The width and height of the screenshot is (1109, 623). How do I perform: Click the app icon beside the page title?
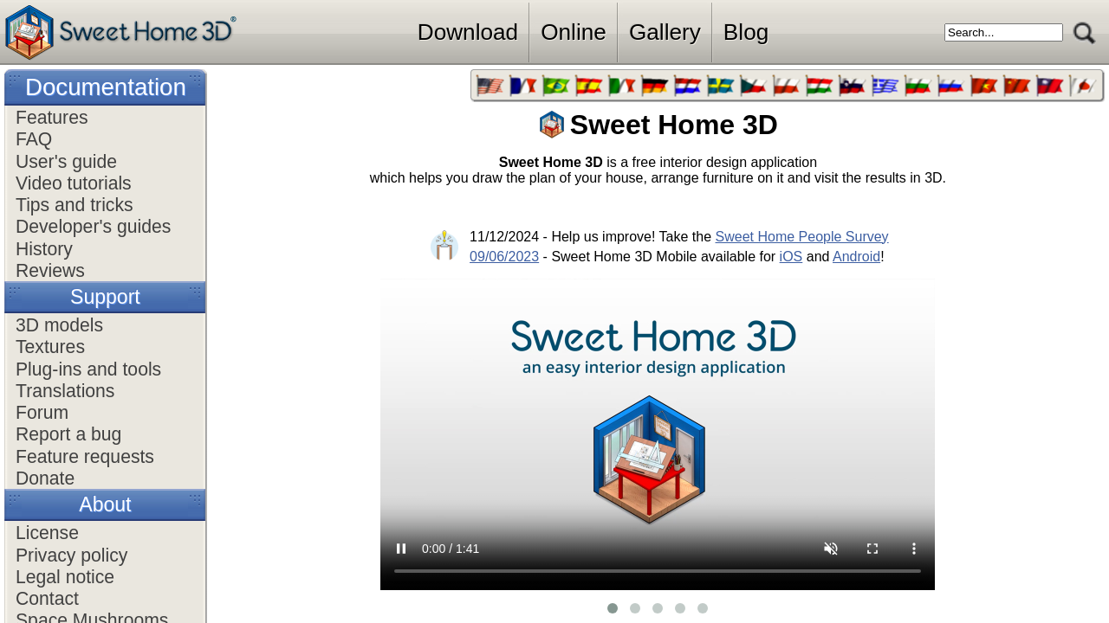click(552, 125)
